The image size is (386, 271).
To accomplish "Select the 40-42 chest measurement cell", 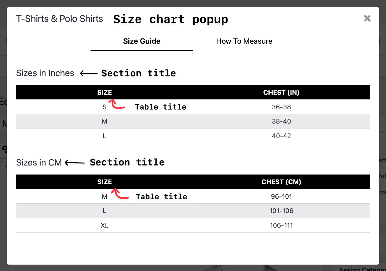I will 281,136.
